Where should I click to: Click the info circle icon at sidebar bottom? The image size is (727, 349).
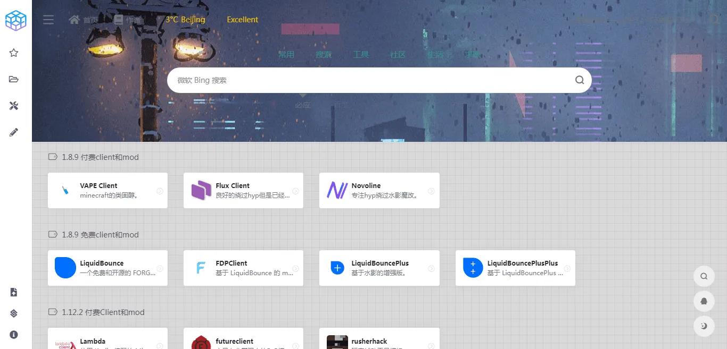pos(14,335)
